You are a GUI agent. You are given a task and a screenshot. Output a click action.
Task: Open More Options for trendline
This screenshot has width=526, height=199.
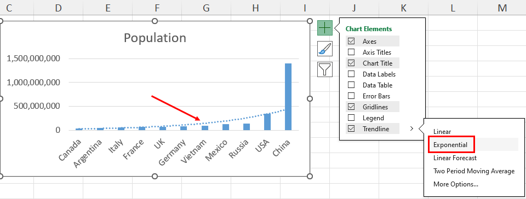(455, 184)
